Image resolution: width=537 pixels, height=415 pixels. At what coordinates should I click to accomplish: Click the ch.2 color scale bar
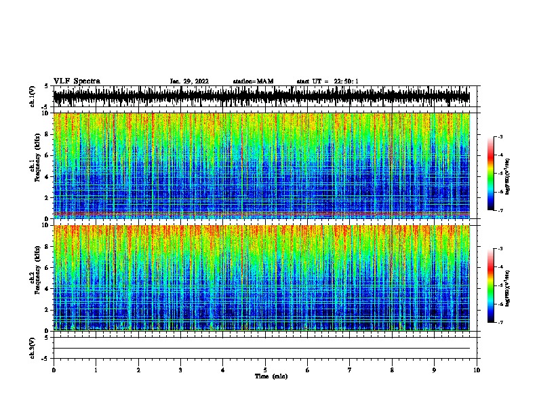tap(490, 285)
